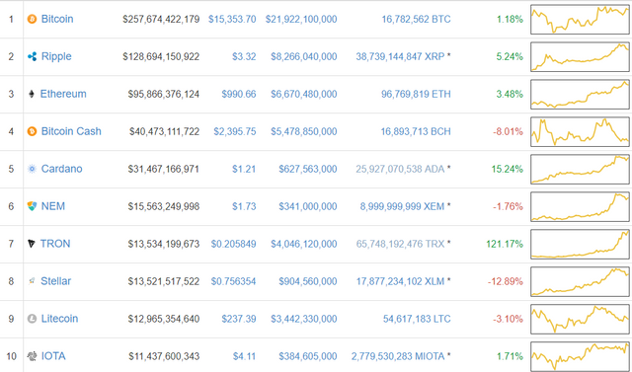Open the Ethereum name link

pos(63,94)
